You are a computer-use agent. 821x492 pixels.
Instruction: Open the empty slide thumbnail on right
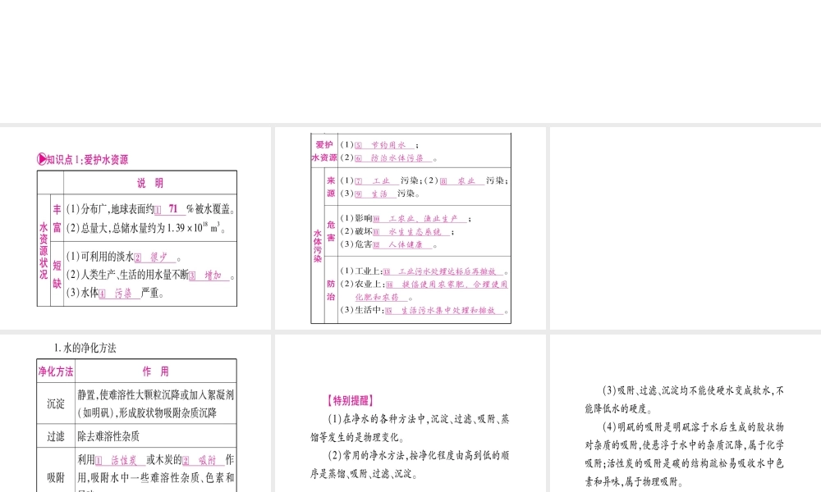(684, 227)
